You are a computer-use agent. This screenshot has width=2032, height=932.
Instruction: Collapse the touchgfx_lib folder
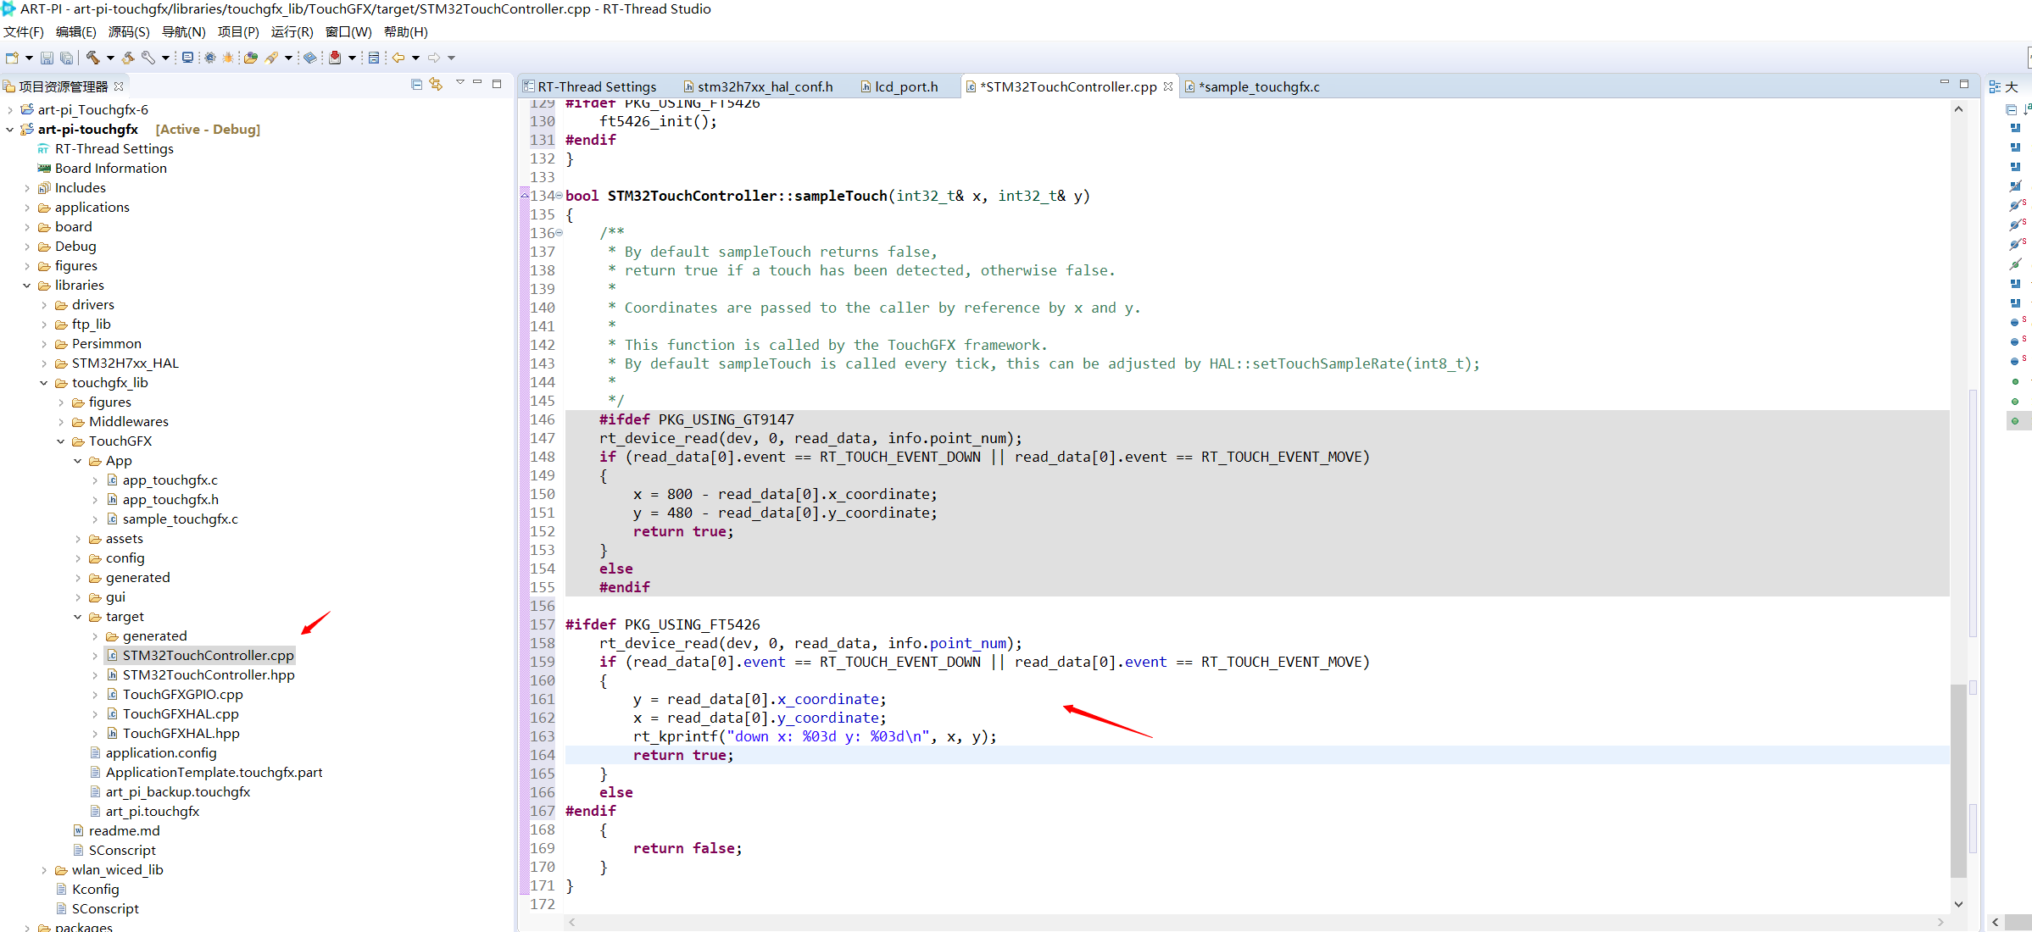click(x=44, y=383)
